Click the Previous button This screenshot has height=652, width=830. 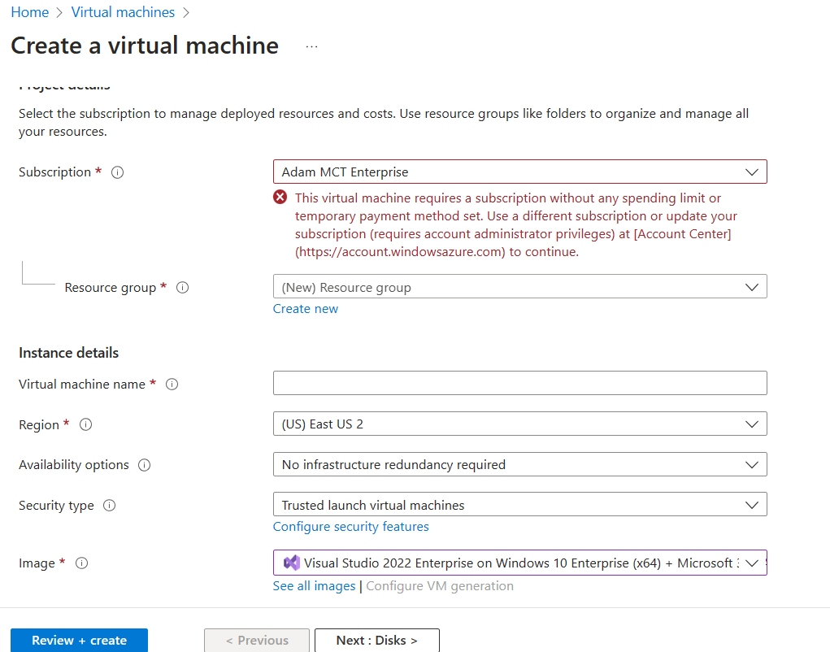click(x=257, y=641)
